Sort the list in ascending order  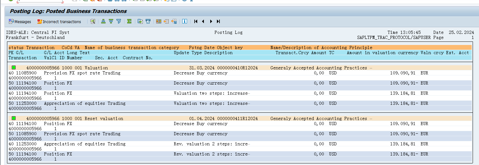point(103,22)
